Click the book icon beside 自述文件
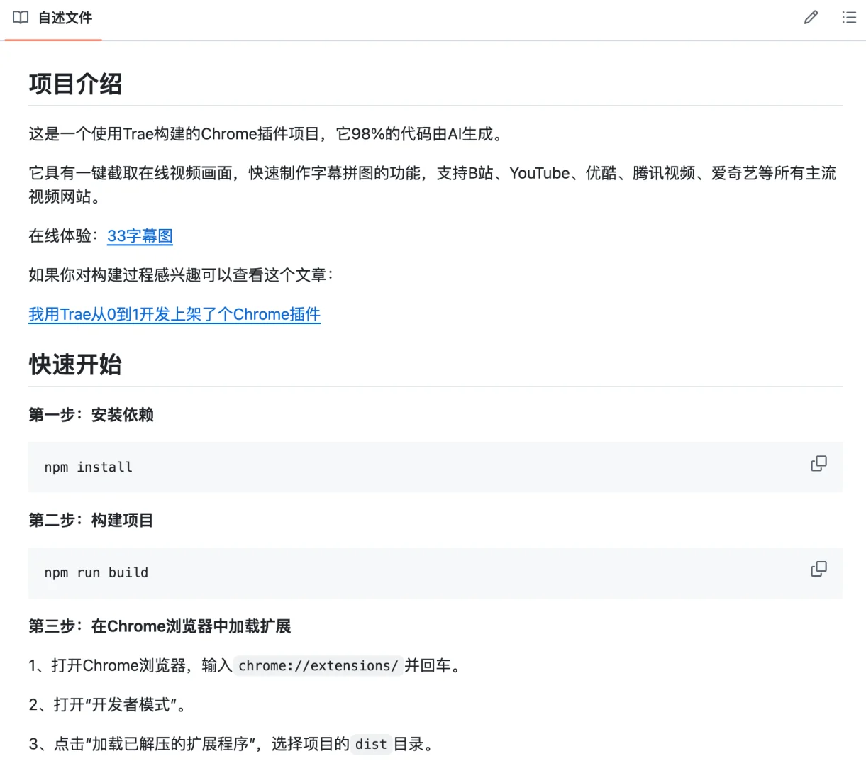 pos(21,18)
